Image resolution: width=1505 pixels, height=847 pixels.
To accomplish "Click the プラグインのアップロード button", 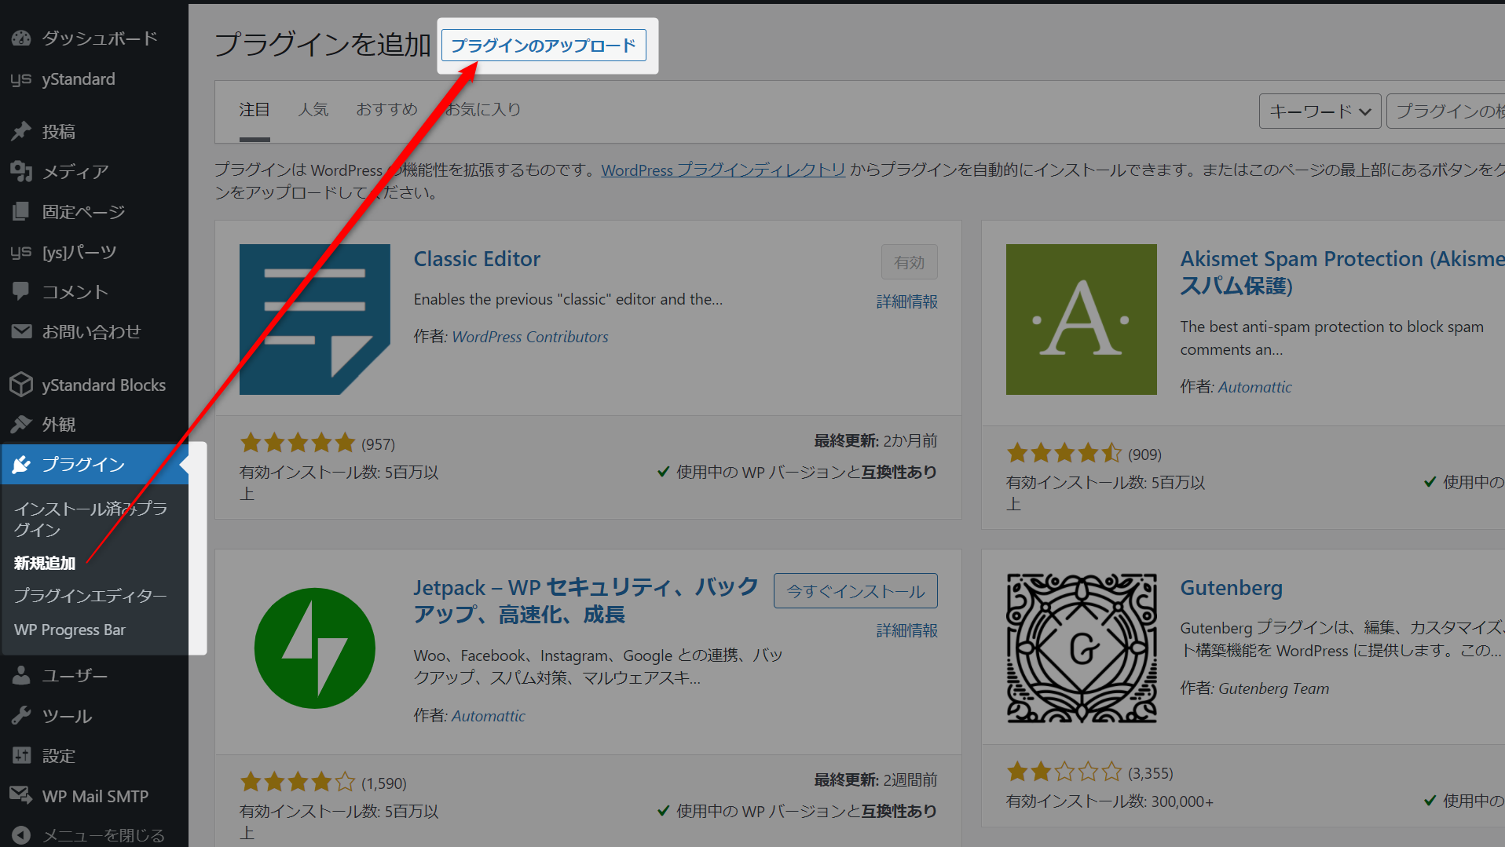I will click(544, 46).
